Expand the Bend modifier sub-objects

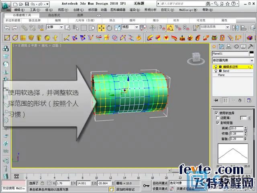[220, 71]
